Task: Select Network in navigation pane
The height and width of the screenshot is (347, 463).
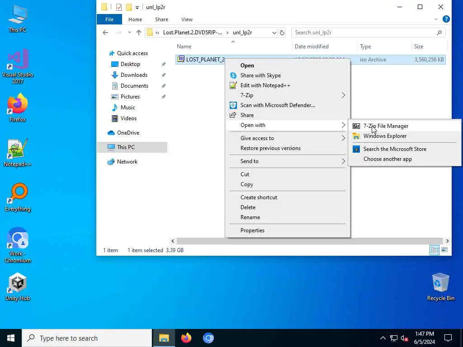Action: (127, 162)
